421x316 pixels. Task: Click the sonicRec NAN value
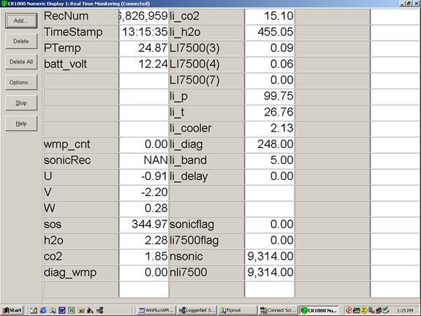[x=144, y=160]
